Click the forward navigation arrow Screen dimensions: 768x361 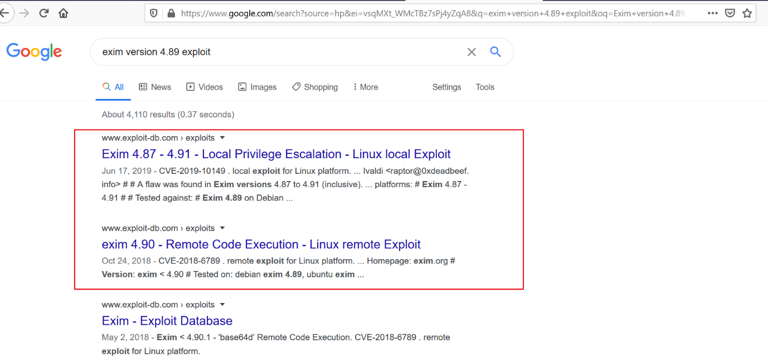[x=24, y=13]
